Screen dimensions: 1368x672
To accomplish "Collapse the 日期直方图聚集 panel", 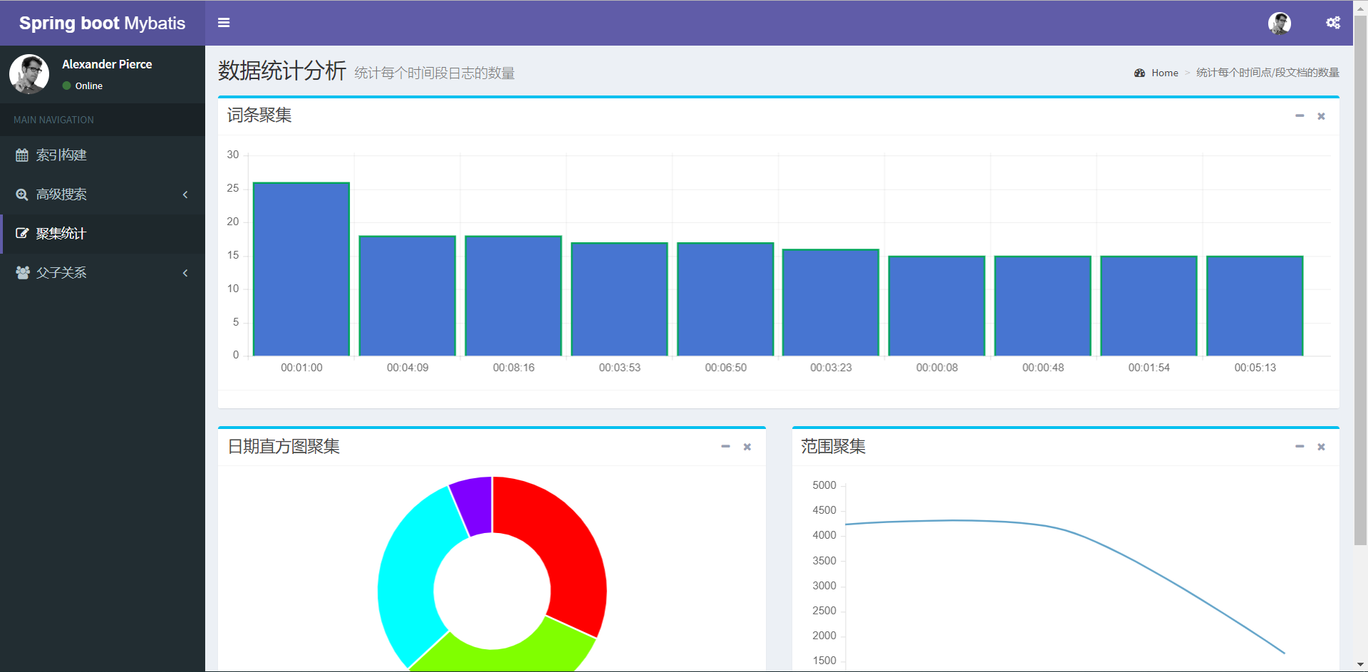I will click(x=725, y=446).
